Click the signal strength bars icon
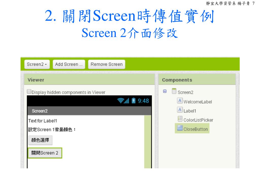Image resolution: width=260 pixels, height=195 pixels. pos(127,101)
